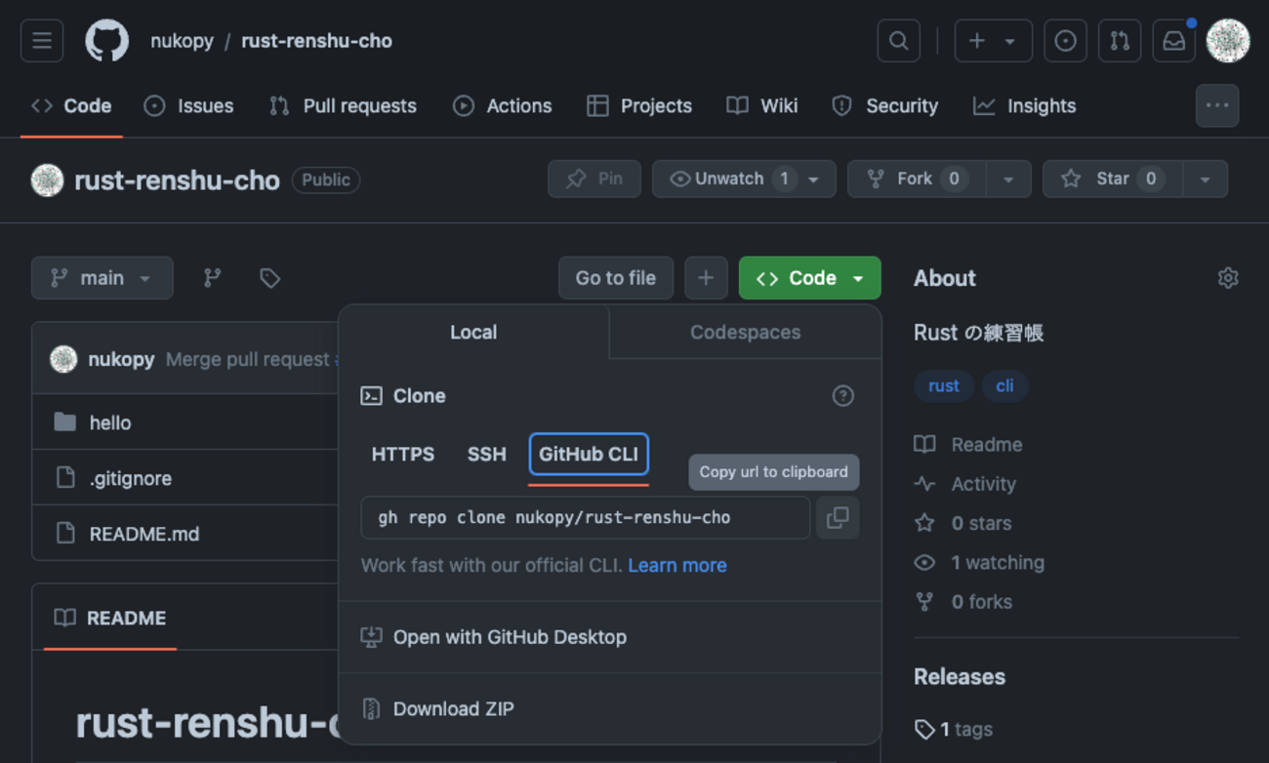Star the repository
The height and width of the screenshot is (763, 1269).
pyautogui.click(x=1112, y=179)
